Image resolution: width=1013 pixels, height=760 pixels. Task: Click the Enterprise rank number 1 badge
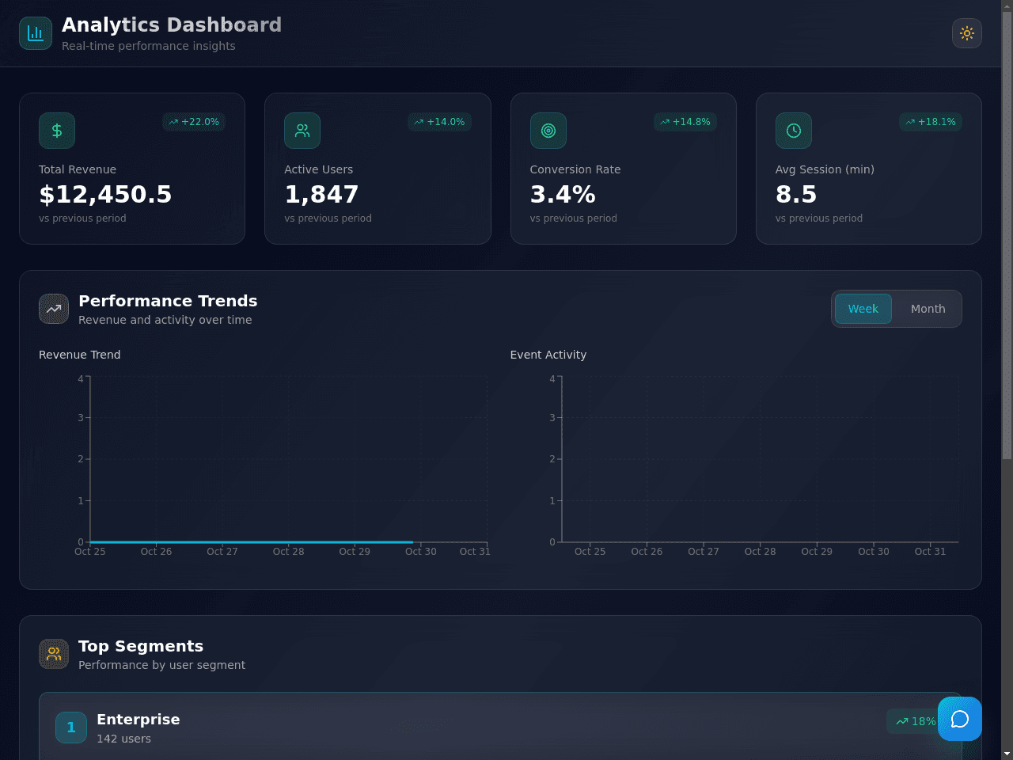point(71,728)
